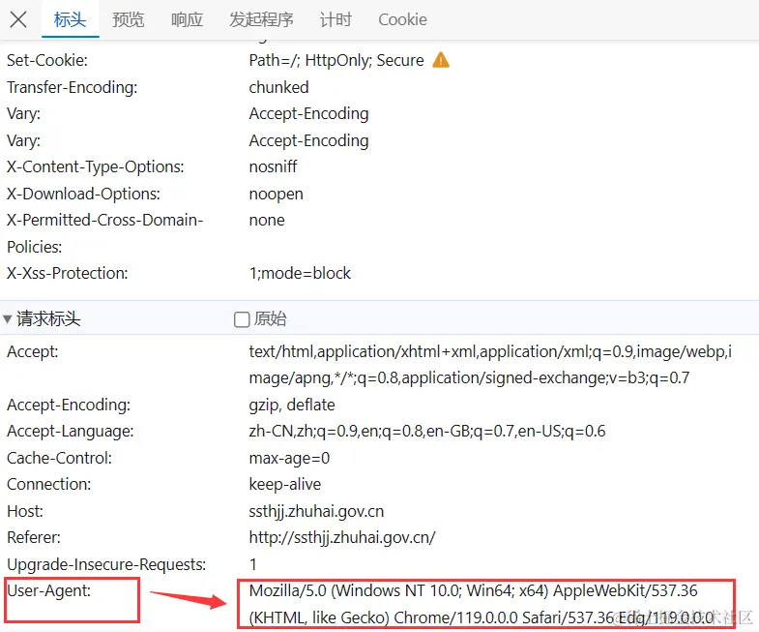The image size is (759, 632).
Task: Click the Accept header value text
Action: 490,365
